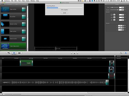Click the Fade In/Out teal swatch

coord(24,9)
